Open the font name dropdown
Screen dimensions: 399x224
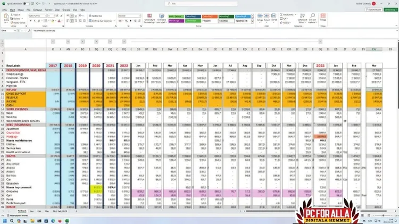(38, 16)
